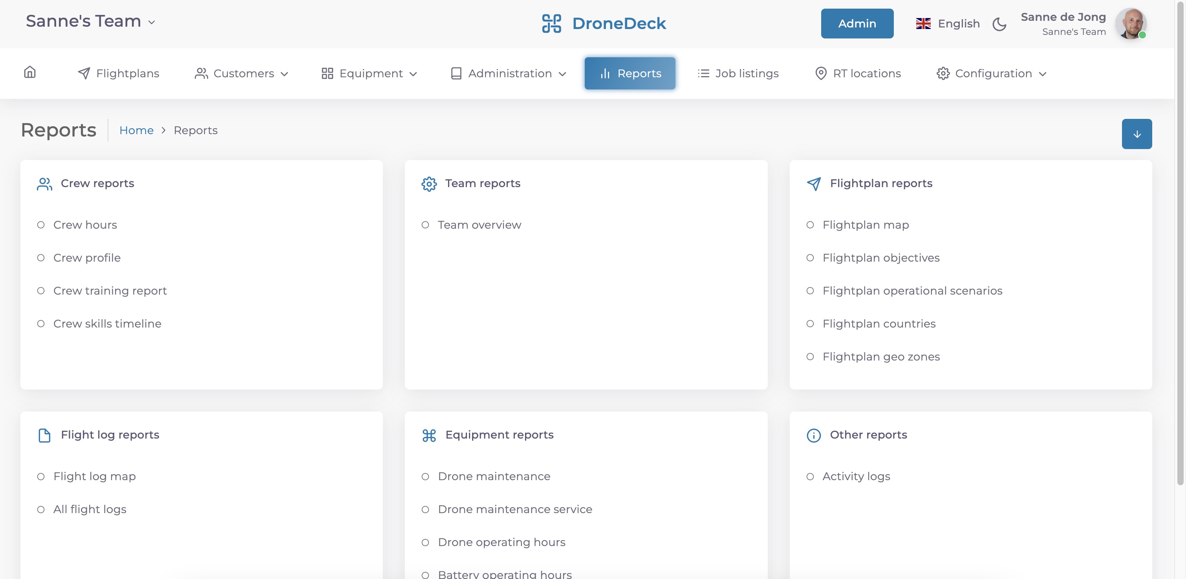Screen dimensions: 1186x579
Task: Click the home icon in navigation bar
Action: pos(30,73)
